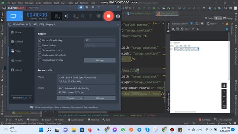This screenshot has width=238, height=134.
Task: Toggle microphone icon in Bandicam
Action: click(75, 16)
